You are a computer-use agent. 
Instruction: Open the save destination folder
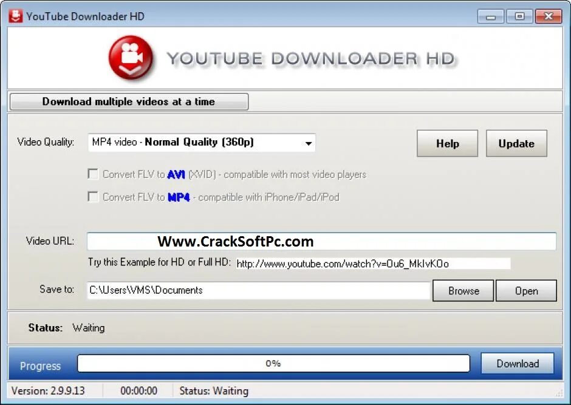pyautogui.click(x=526, y=291)
